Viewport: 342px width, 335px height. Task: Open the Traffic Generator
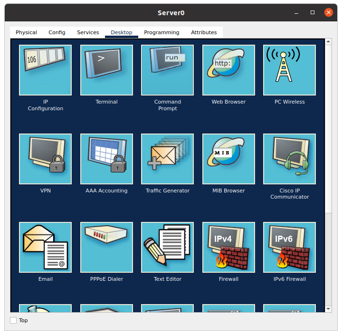[167, 159]
